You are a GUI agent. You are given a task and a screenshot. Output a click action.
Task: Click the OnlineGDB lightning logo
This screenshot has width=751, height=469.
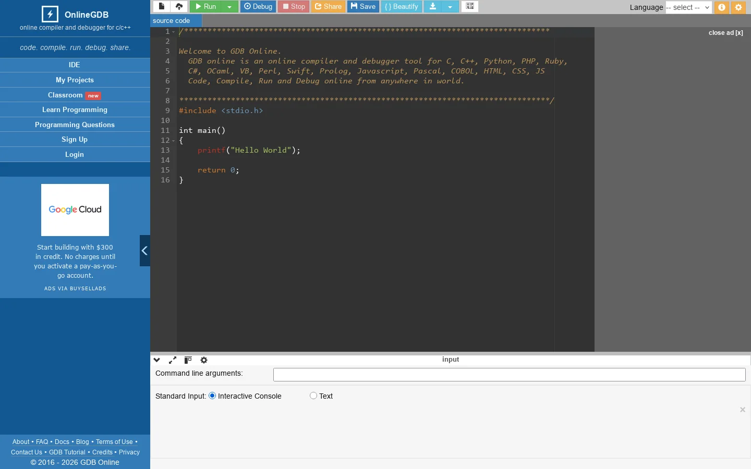point(50,14)
